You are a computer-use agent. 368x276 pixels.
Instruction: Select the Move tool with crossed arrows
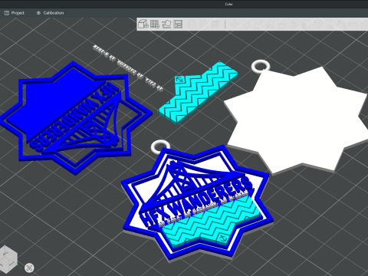click(235, 25)
